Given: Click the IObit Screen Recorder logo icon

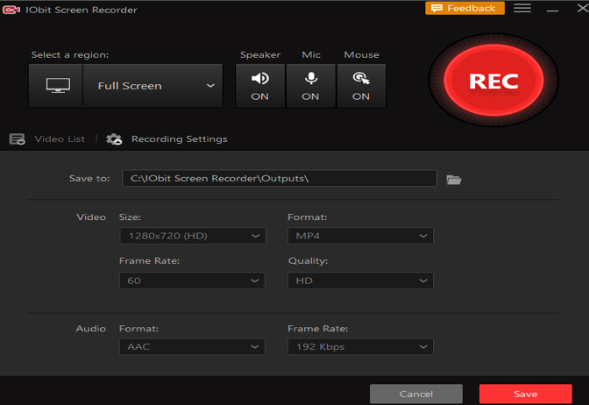Looking at the screenshot, I should (11, 10).
